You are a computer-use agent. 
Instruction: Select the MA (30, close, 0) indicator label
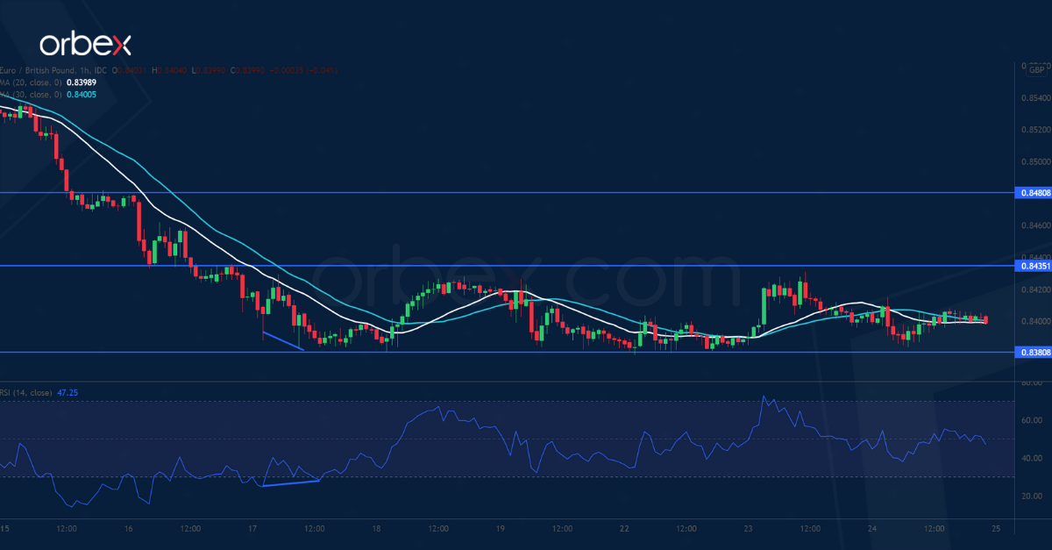pyautogui.click(x=31, y=91)
